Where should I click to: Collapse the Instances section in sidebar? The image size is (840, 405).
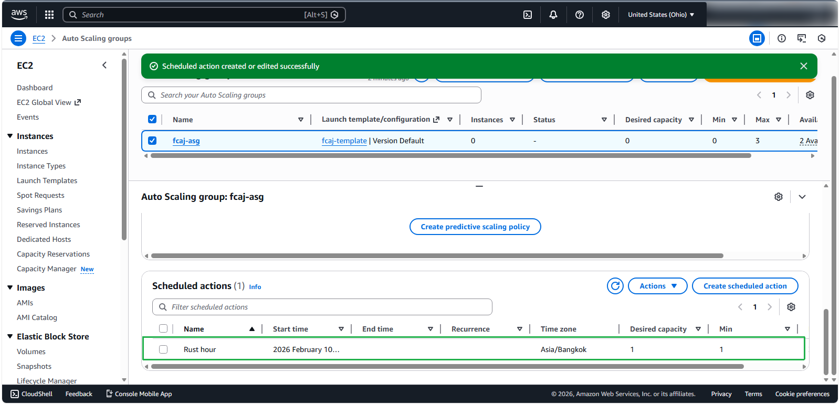[10, 136]
